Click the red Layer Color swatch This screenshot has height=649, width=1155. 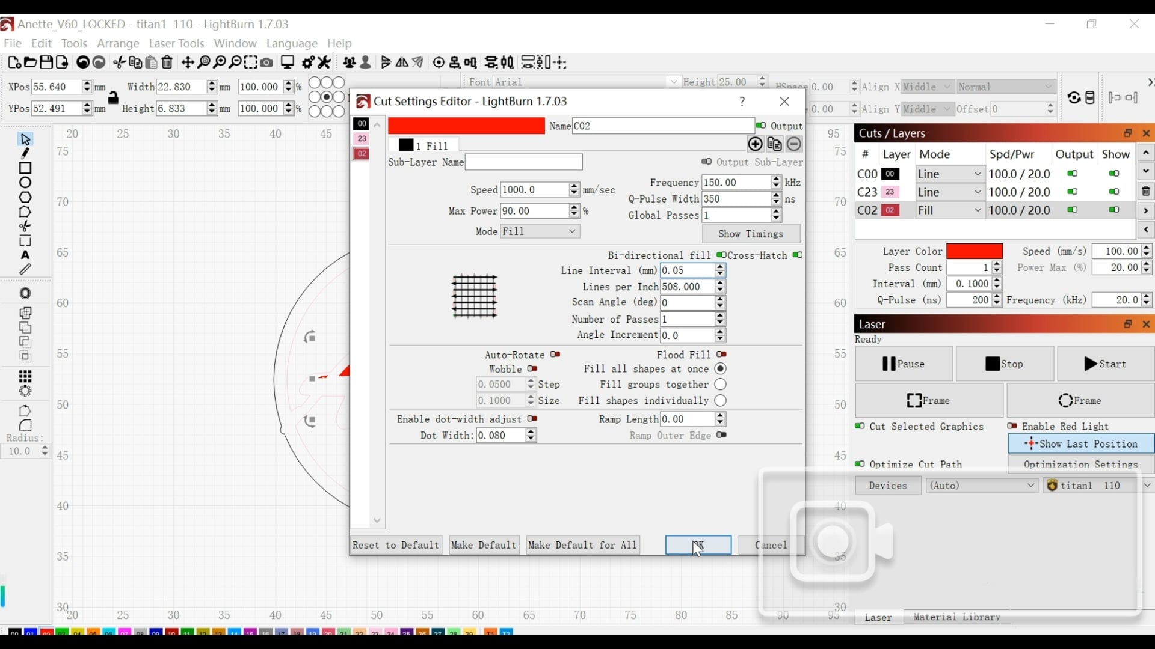click(x=975, y=251)
